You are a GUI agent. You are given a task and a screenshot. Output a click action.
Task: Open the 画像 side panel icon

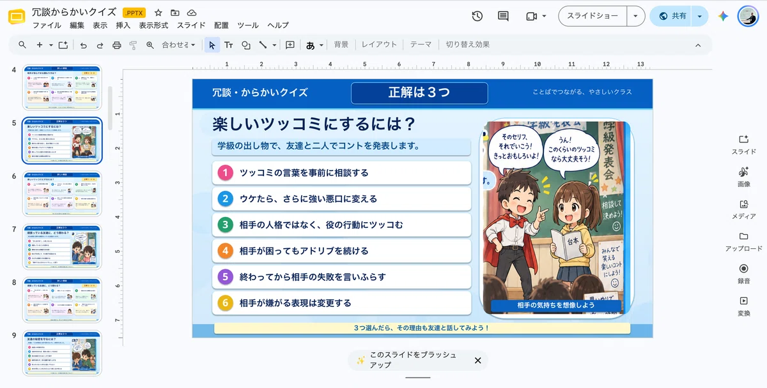pos(743,172)
